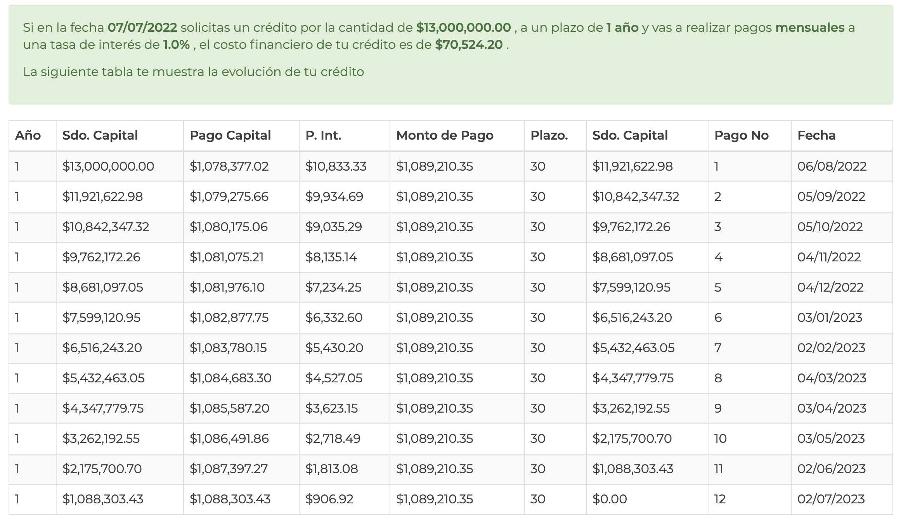Viewport: 901px width, 515px height.
Task: Click the Pago No column header
Action: 749,135
